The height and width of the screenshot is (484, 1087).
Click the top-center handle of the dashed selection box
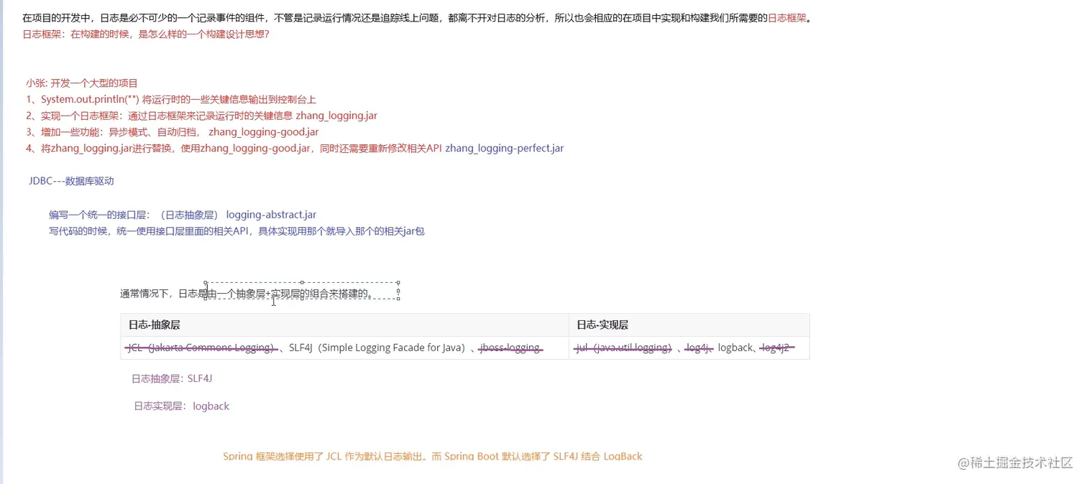[x=302, y=282]
